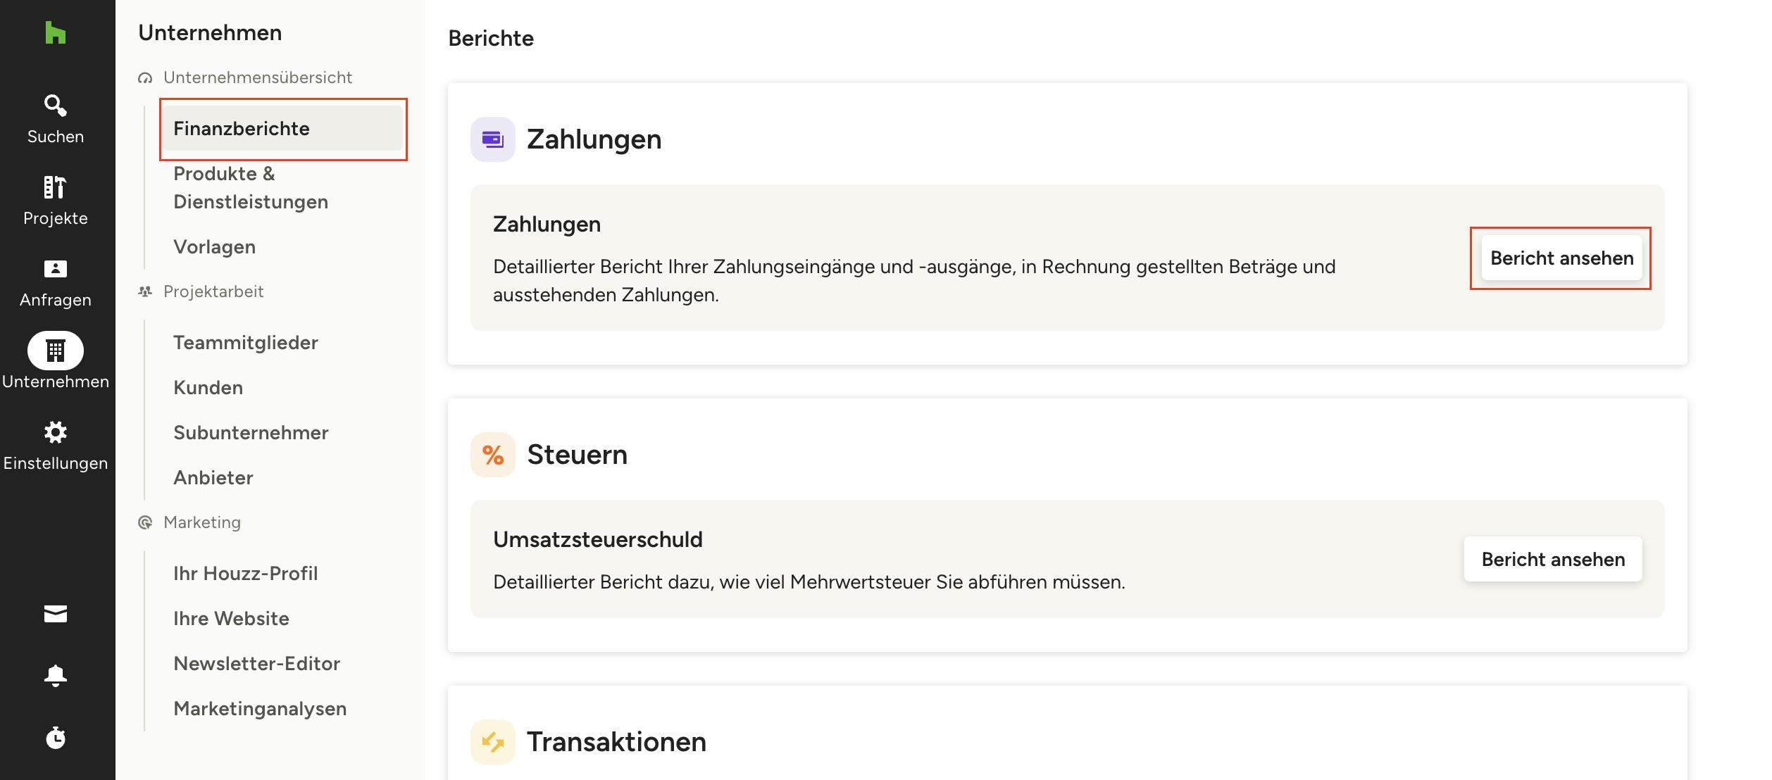The height and width of the screenshot is (780, 1772).
Task: Select Ihr Houzz-Profil
Action: point(245,574)
